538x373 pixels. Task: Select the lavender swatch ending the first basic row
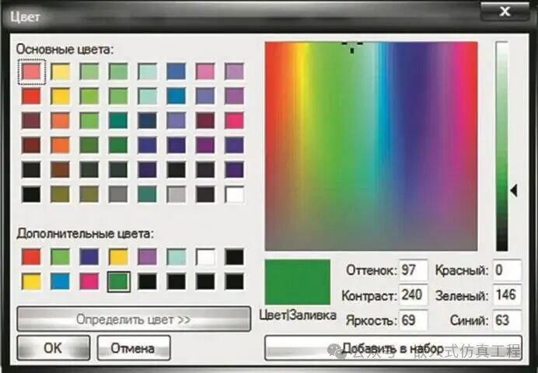235,71
